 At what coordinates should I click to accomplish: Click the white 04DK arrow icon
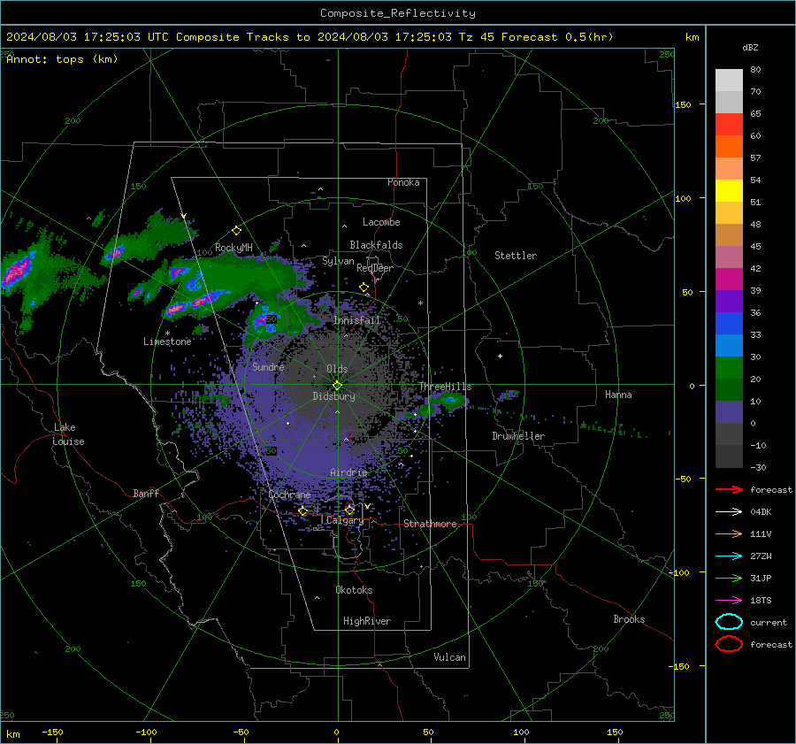729,511
